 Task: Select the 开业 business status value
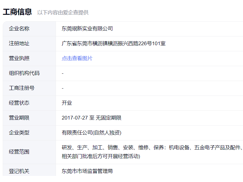[67, 103]
